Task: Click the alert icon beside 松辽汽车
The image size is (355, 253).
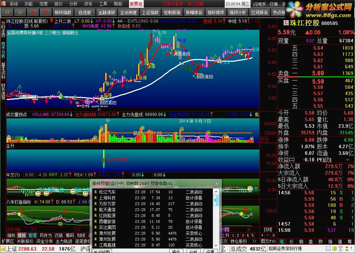Action: (96, 192)
